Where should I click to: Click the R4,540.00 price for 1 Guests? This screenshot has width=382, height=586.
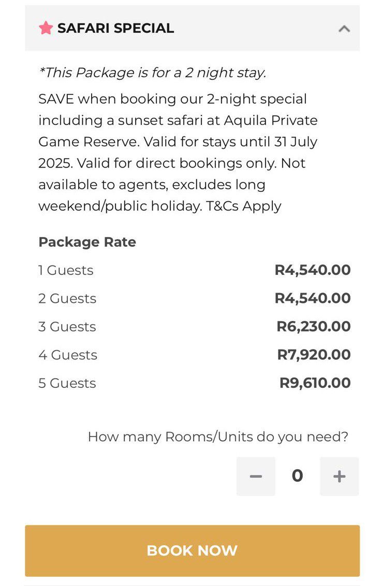(x=313, y=270)
